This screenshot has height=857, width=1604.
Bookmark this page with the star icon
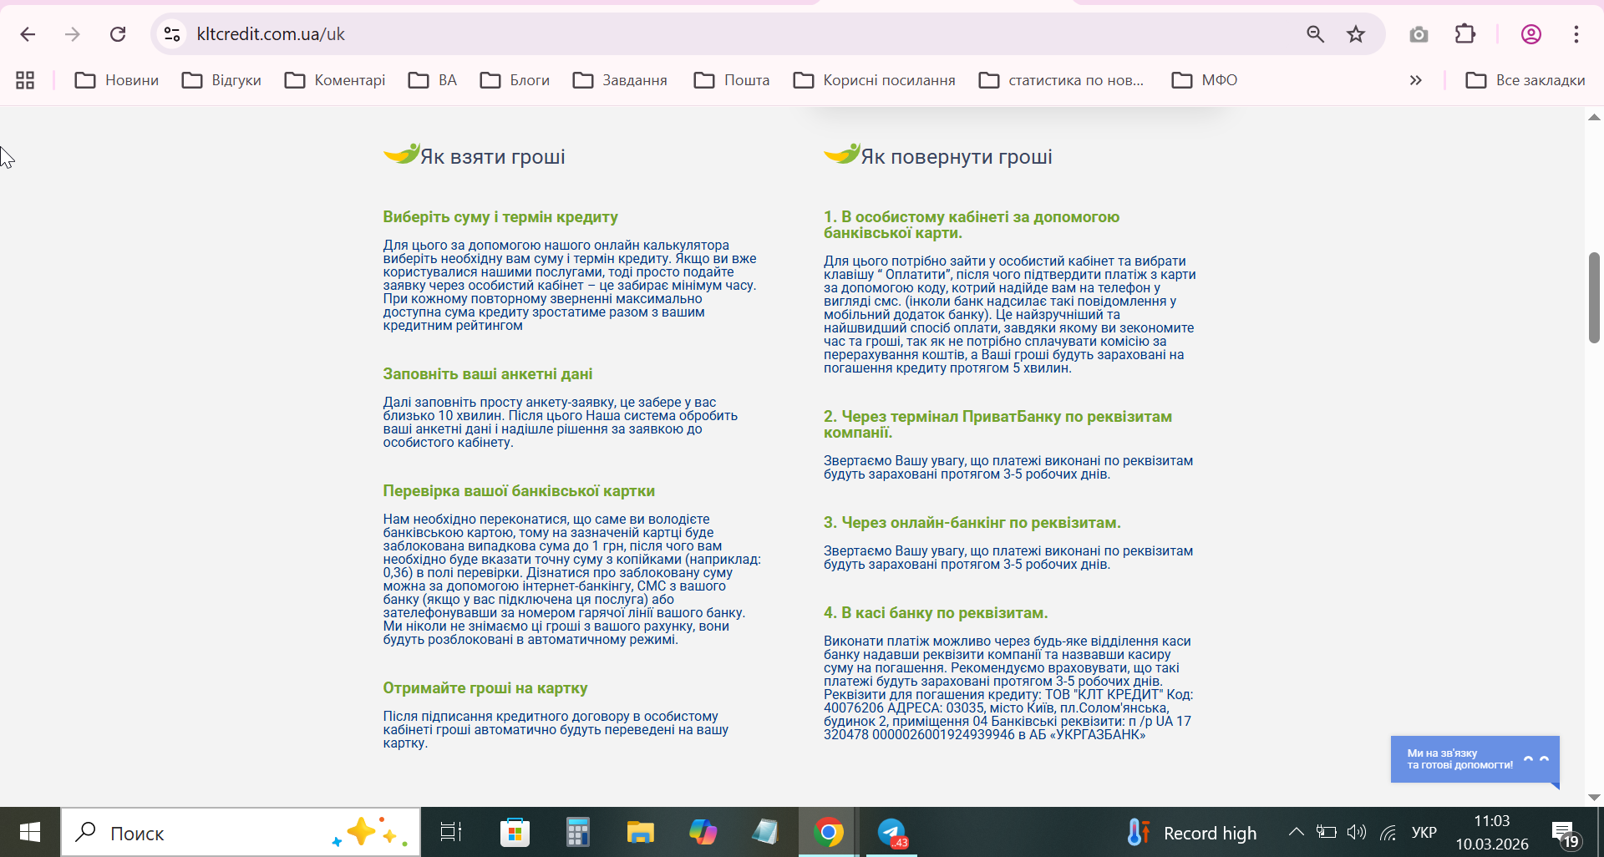[x=1356, y=34]
